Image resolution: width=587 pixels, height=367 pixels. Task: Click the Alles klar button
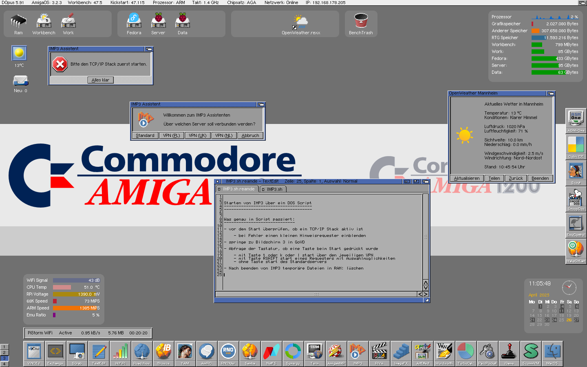click(100, 80)
